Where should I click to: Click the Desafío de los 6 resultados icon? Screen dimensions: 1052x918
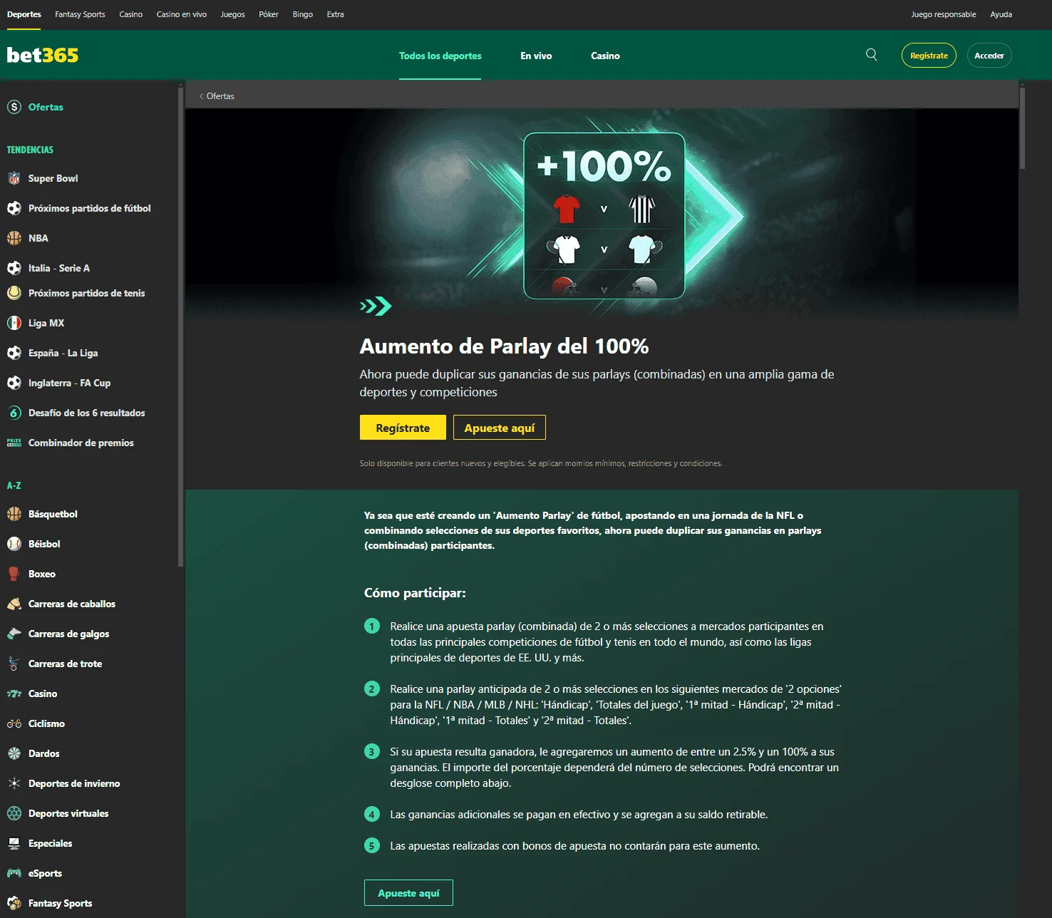(x=14, y=413)
